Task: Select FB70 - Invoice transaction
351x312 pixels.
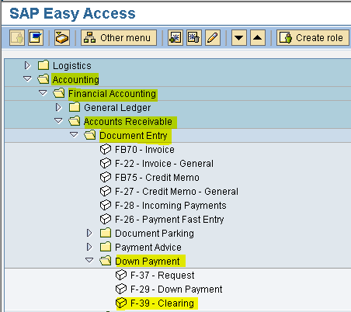Action: tap(144, 150)
